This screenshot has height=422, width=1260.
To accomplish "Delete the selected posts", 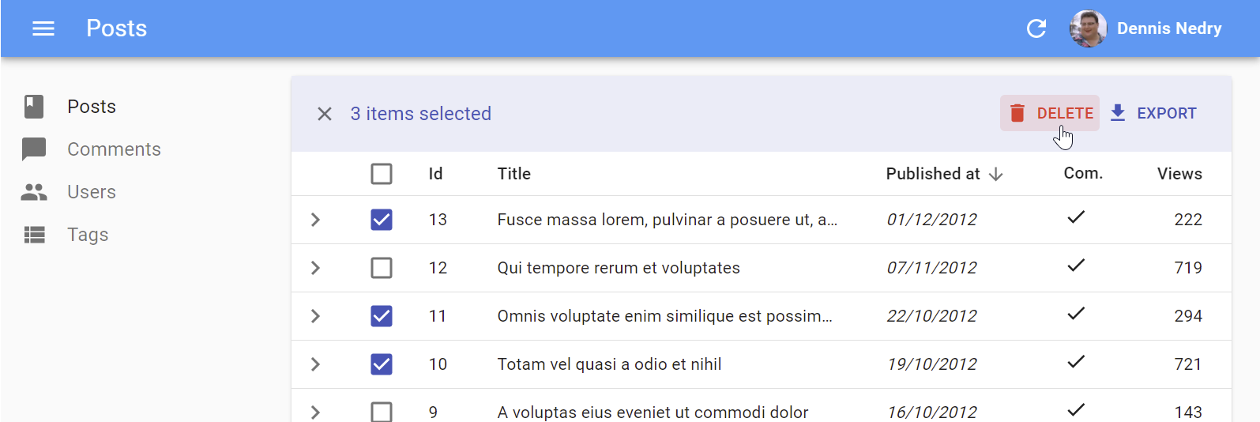I will tap(1051, 113).
